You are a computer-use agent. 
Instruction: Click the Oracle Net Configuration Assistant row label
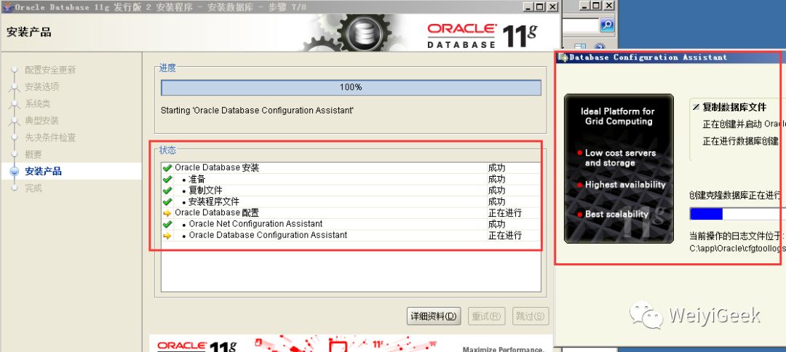pos(255,224)
